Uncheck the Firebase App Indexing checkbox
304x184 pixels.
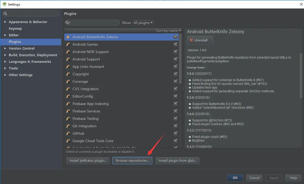pyautogui.click(x=176, y=103)
